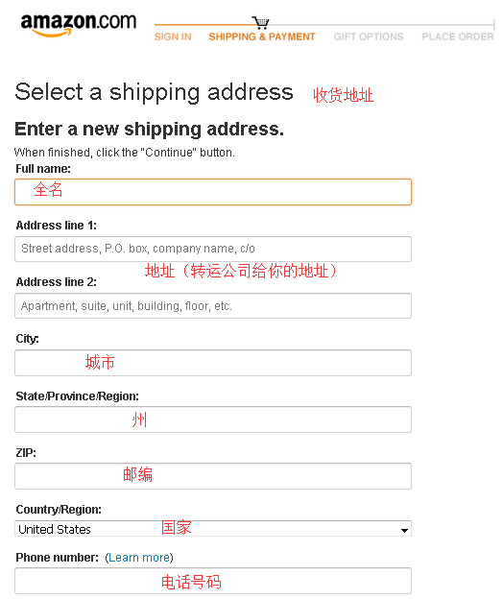Image resolution: width=503 pixels, height=599 pixels.
Task: Open the Country/Region dropdown arrow
Action: pos(404,530)
